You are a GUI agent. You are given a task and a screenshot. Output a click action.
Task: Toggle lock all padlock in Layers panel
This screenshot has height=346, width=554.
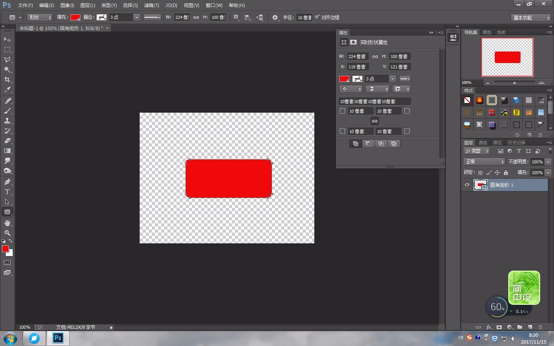tap(506, 173)
